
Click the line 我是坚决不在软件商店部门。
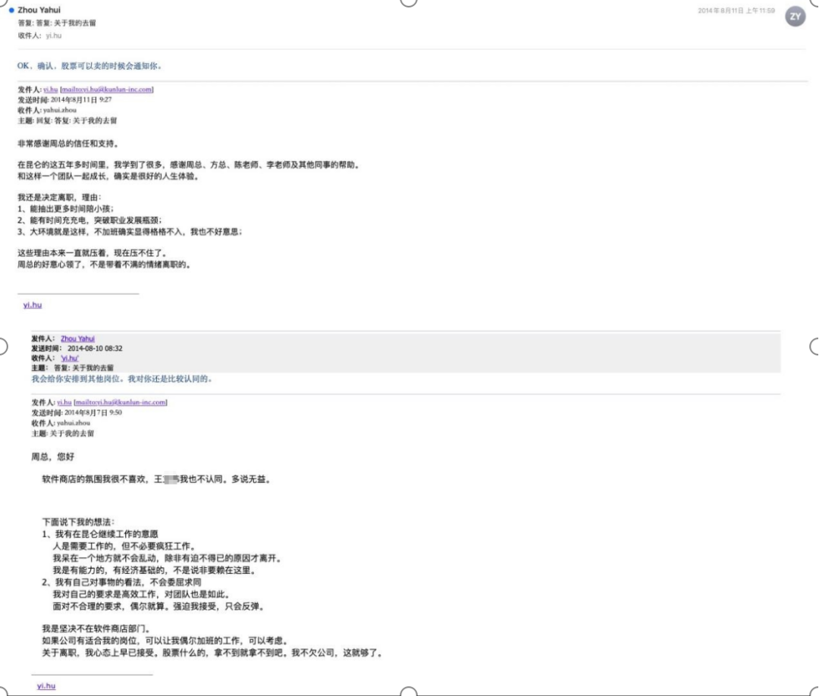pos(98,629)
